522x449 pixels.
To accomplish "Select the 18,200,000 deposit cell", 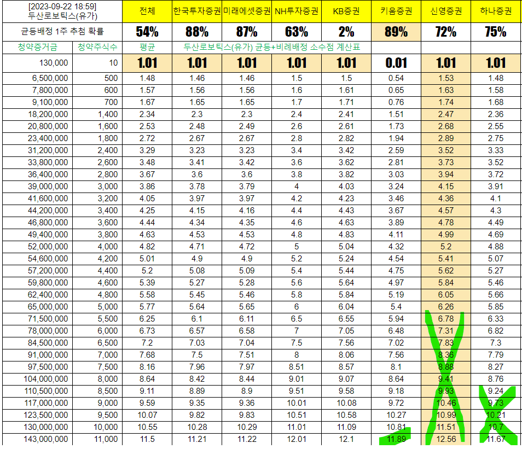I will pos(37,114).
